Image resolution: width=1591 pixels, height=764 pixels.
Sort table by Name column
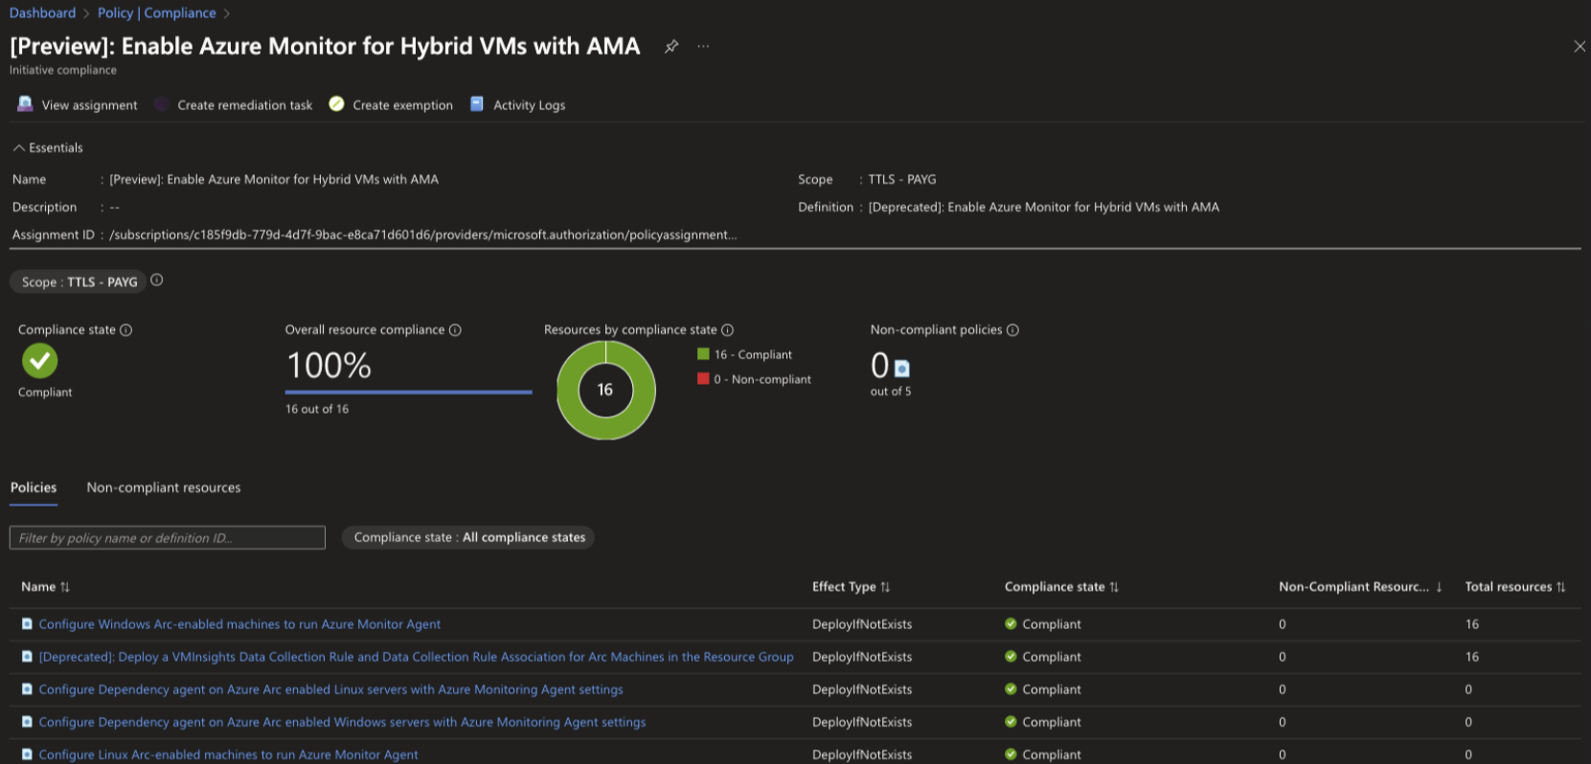pos(45,587)
